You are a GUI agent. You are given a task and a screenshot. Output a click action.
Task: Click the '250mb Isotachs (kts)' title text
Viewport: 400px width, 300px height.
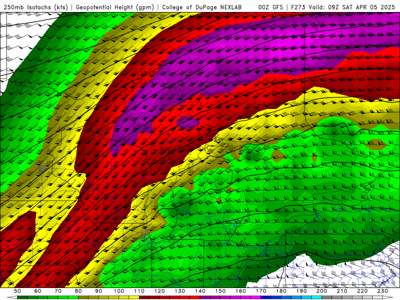click(35, 7)
